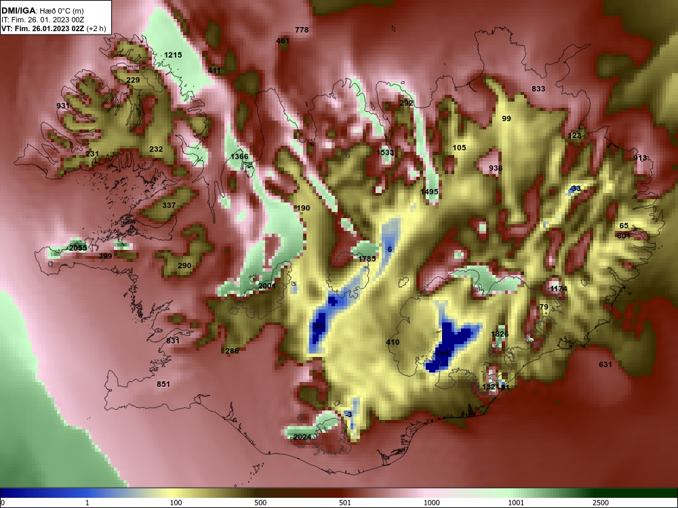This screenshot has height=508, width=678.
Task: Click the 79 height label
Action: [544, 307]
